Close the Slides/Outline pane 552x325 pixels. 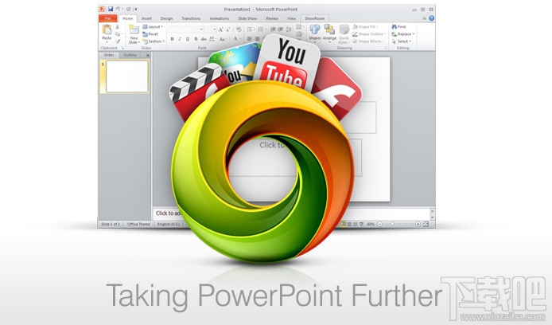(148, 55)
